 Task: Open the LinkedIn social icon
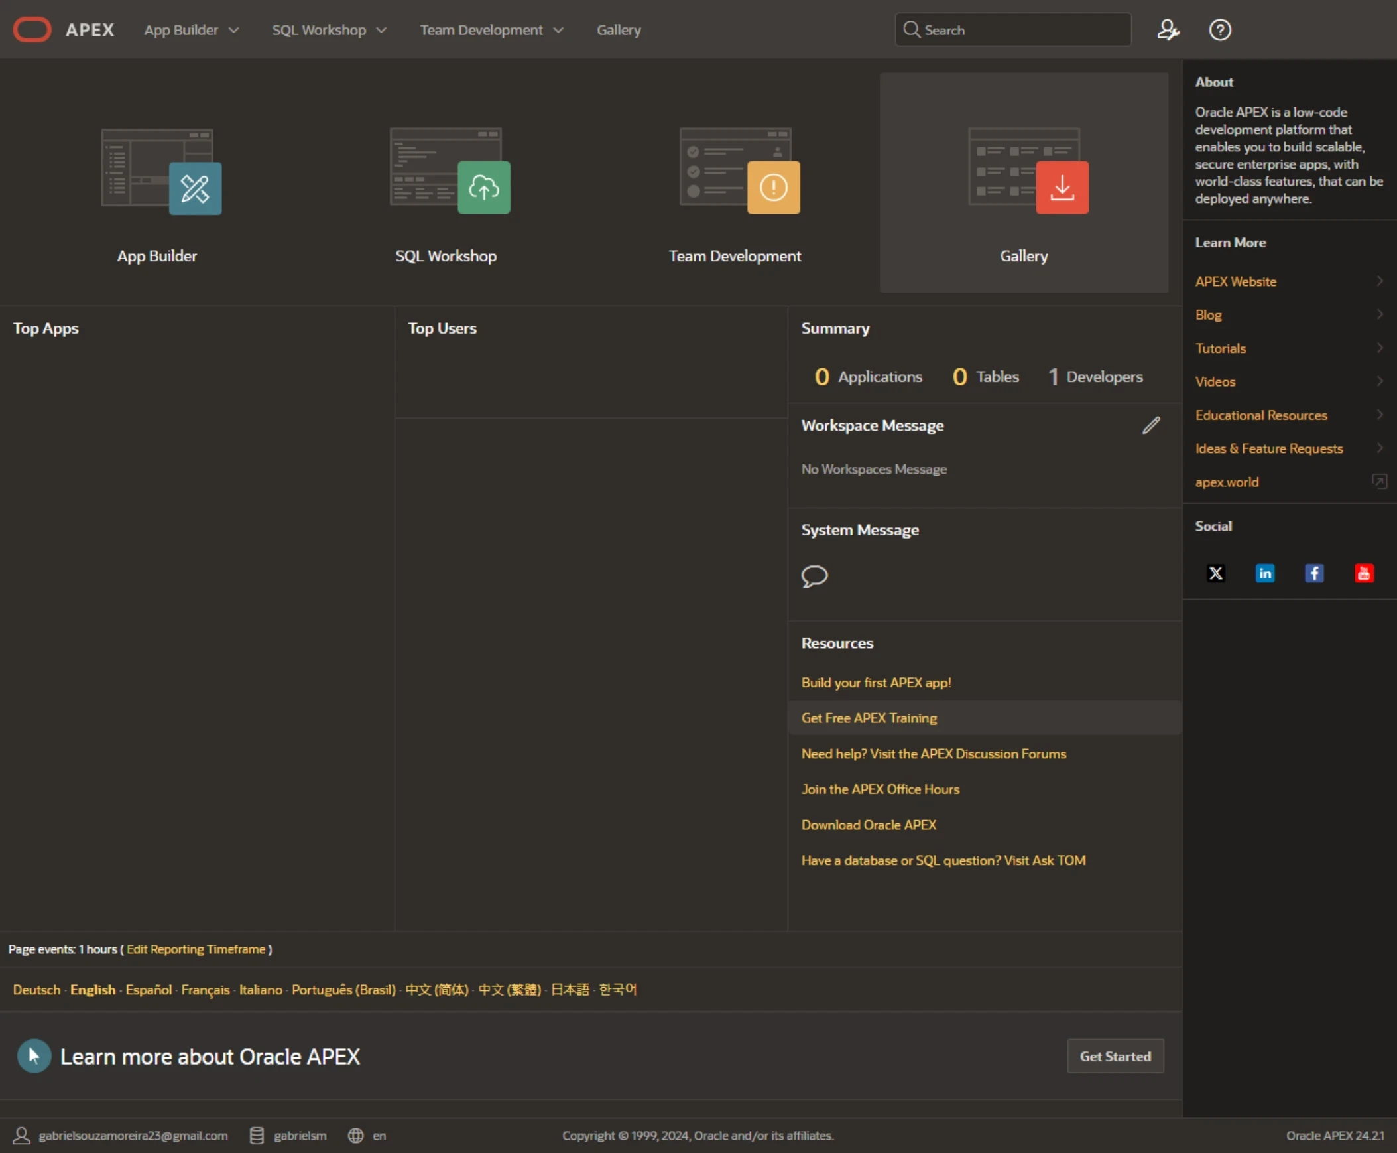1265,573
